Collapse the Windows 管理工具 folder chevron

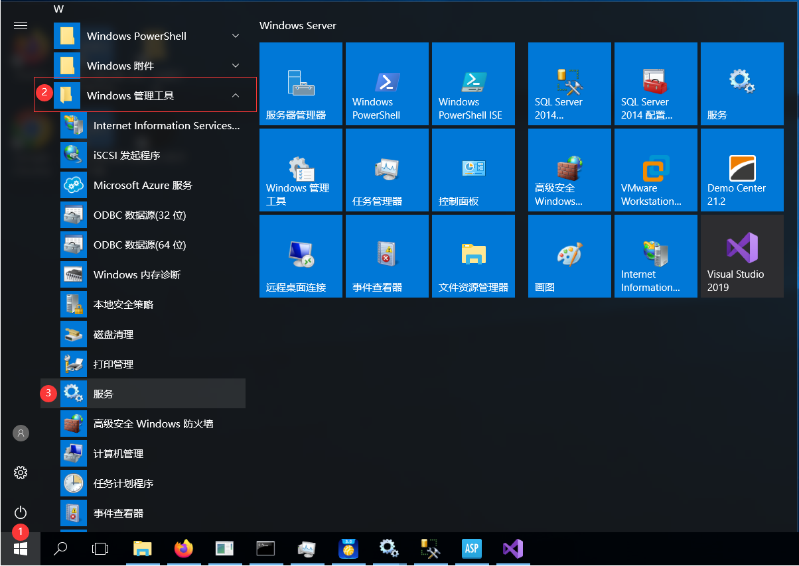click(236, 95)
